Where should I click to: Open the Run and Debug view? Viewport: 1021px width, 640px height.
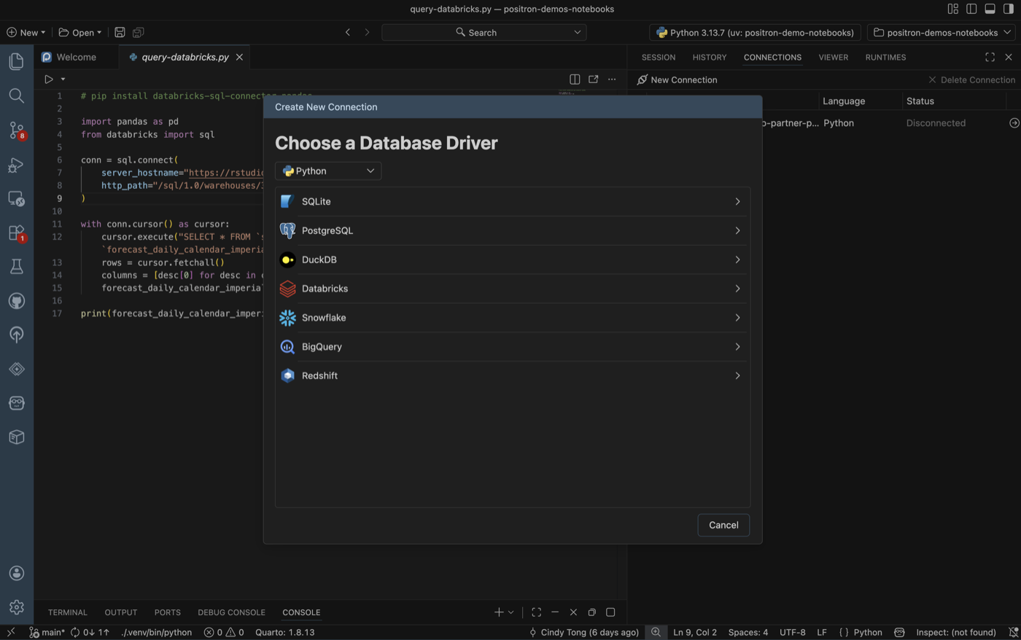click(x=16, y=165)
